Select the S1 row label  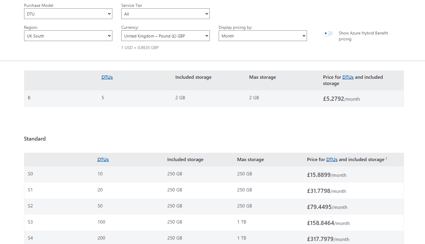[30, 190]
